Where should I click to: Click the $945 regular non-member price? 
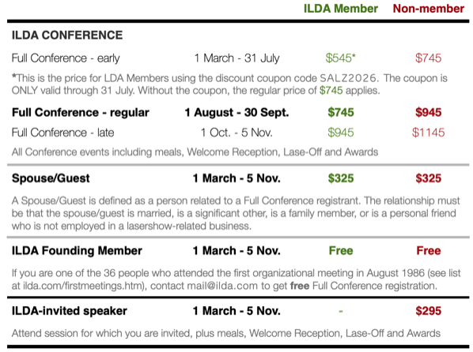tap(429, 112)
